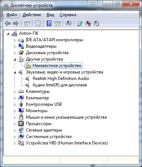This screenshot has width=142, height=167.
Task: Expand the Системные устройства node
Action: point(15,137)
